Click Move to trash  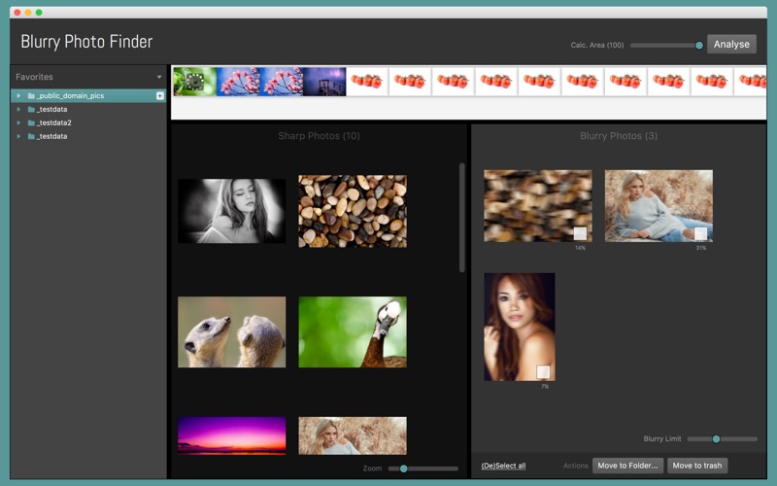(697, 466)
